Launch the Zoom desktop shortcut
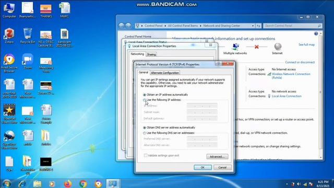Viewport: 334px width, 188px height. (x=28, y=62)
